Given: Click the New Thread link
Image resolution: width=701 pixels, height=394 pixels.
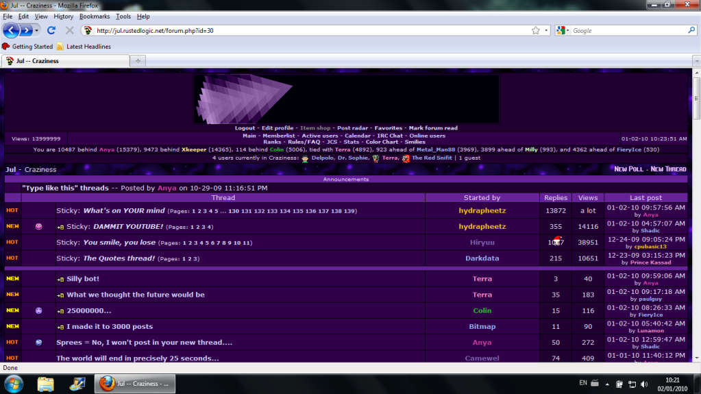Looking at the screenshot, I should 668,169.
